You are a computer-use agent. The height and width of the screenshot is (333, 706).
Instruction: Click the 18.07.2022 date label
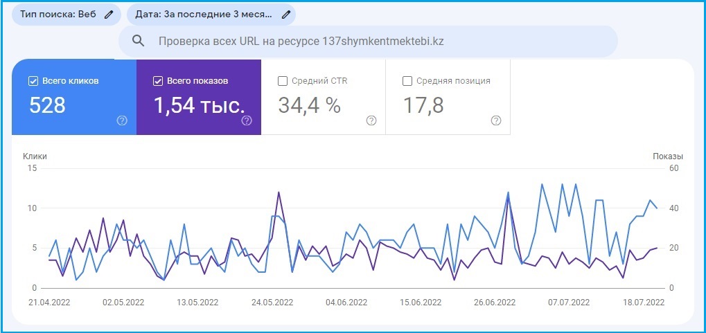644,303
